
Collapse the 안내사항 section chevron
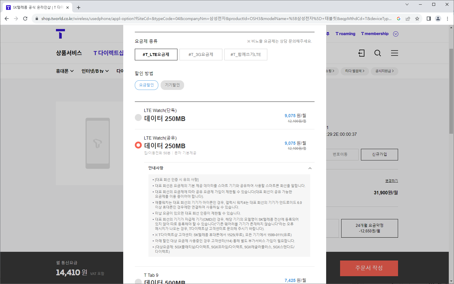point(310,168)
